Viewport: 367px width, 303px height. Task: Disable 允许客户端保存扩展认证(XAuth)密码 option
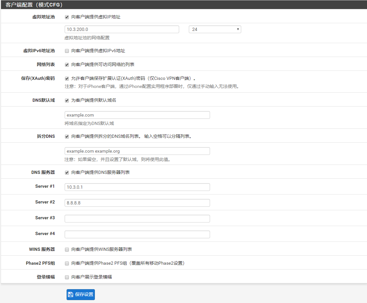point(67,78)
